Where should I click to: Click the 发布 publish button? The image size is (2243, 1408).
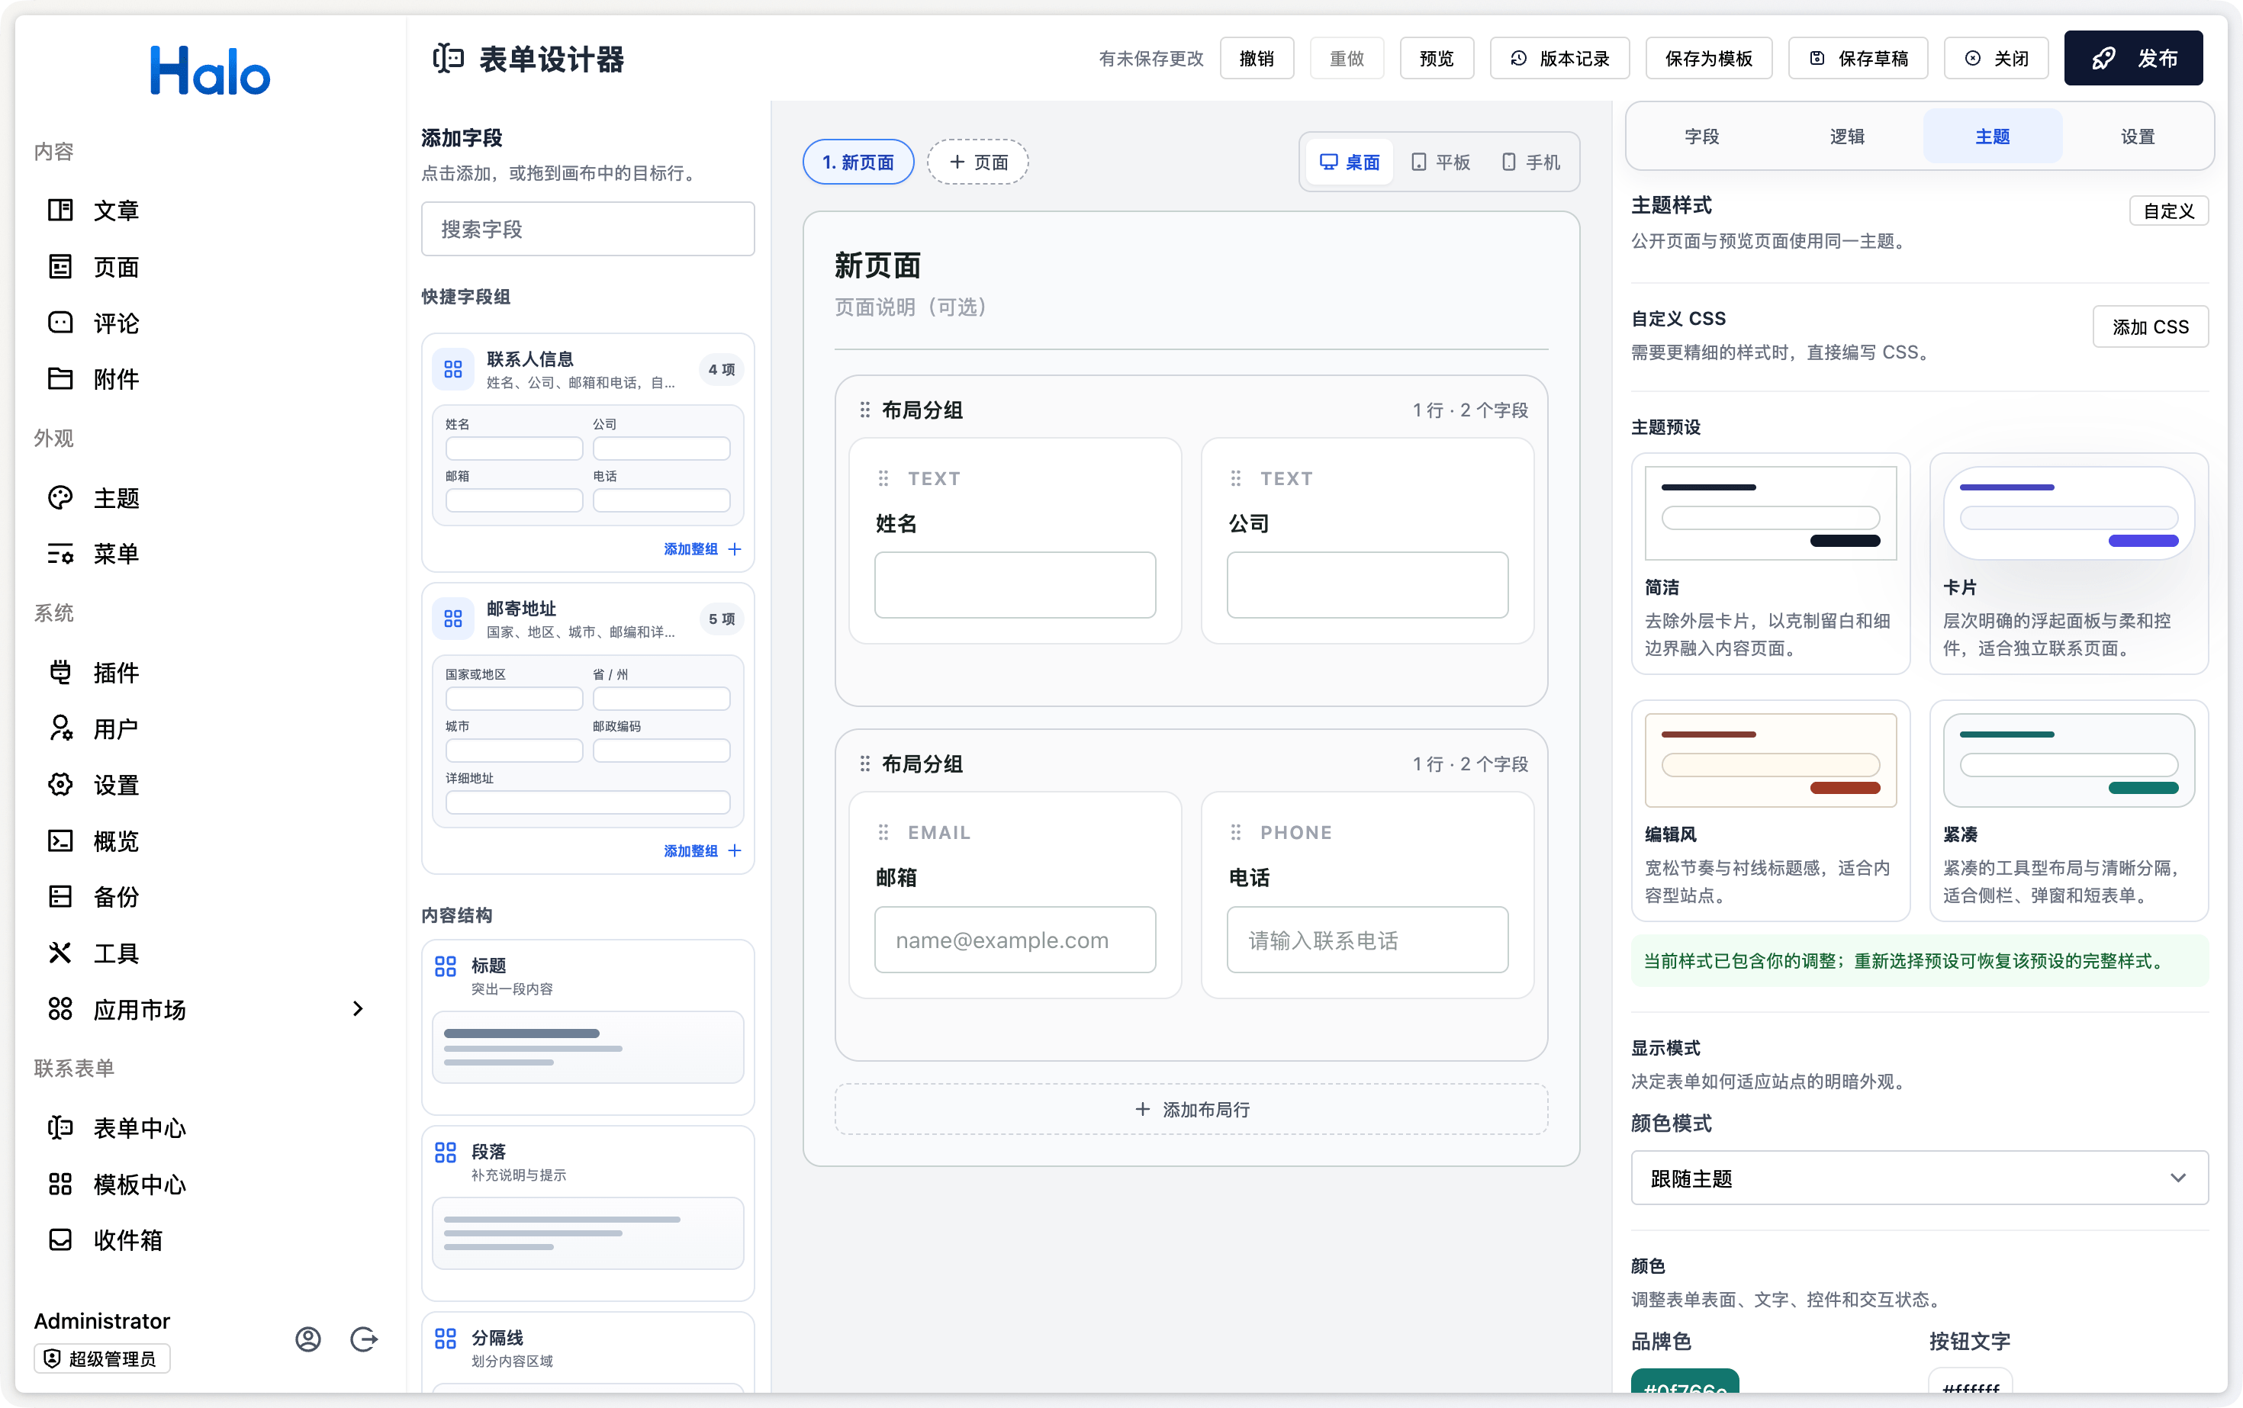tap(2133, 58)
